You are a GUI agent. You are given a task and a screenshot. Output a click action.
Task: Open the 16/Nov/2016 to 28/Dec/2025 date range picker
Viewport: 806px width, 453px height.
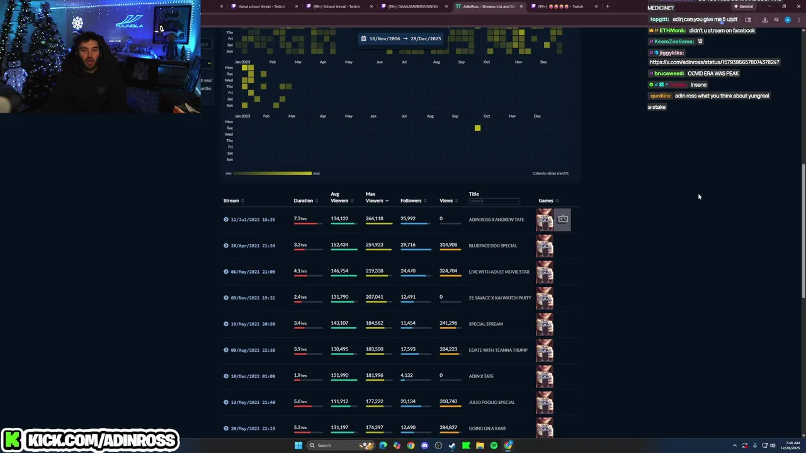400,38
